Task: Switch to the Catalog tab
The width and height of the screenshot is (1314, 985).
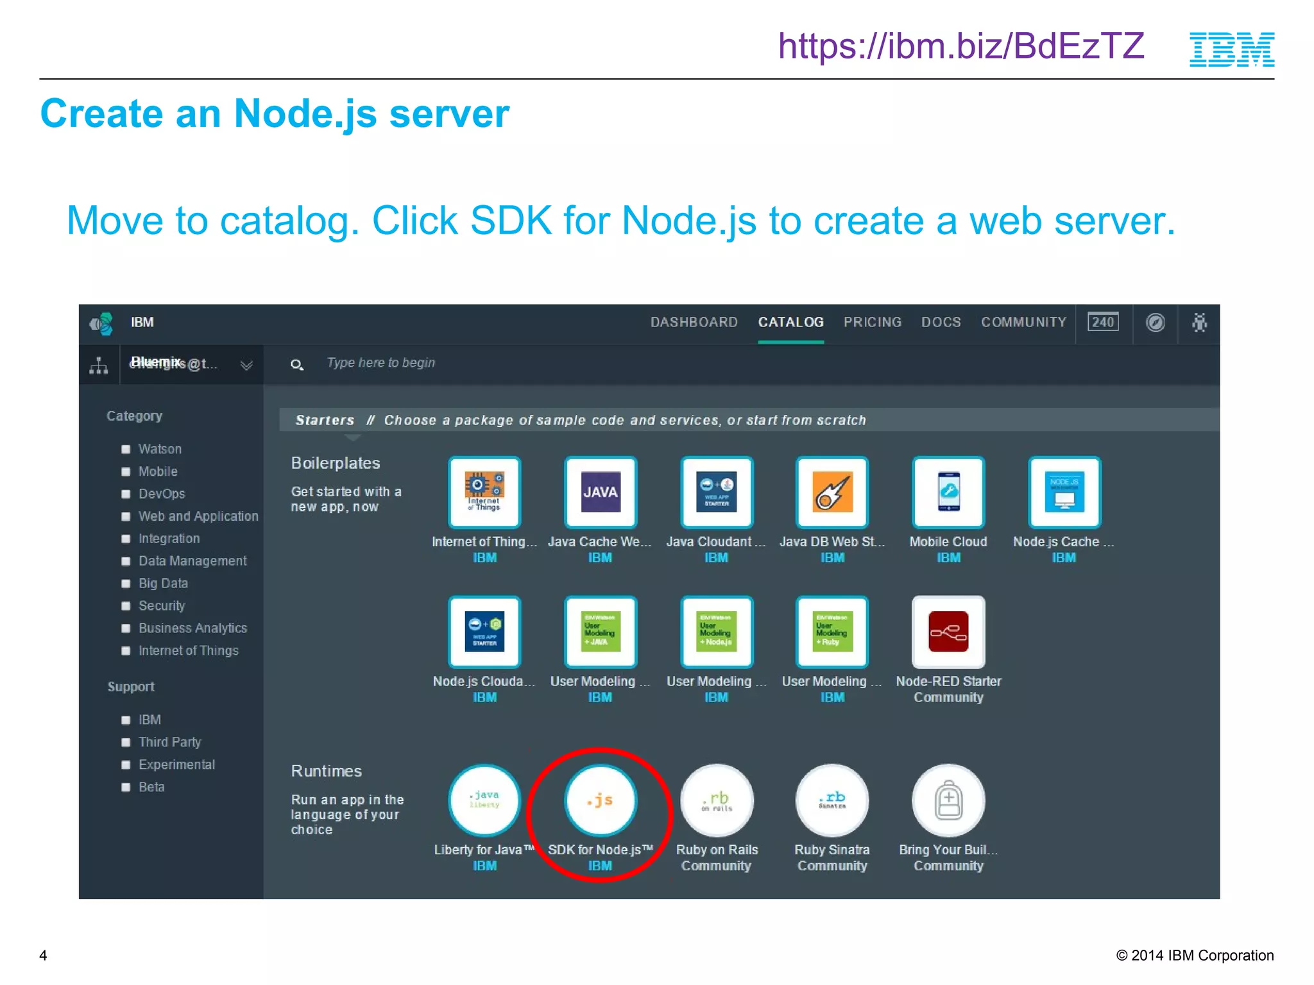Action: 791,322
